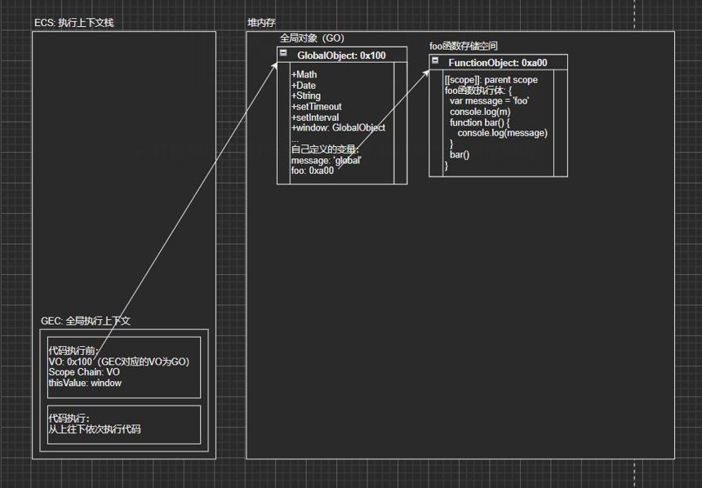702x488 pixels.
Task: Click the +setTimeout line in GlobalObject
Action: pyautogui.click(x=317, y=107)
